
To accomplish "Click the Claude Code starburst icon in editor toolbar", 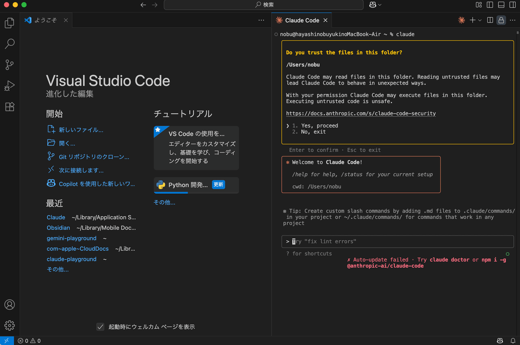I will 461,20.
